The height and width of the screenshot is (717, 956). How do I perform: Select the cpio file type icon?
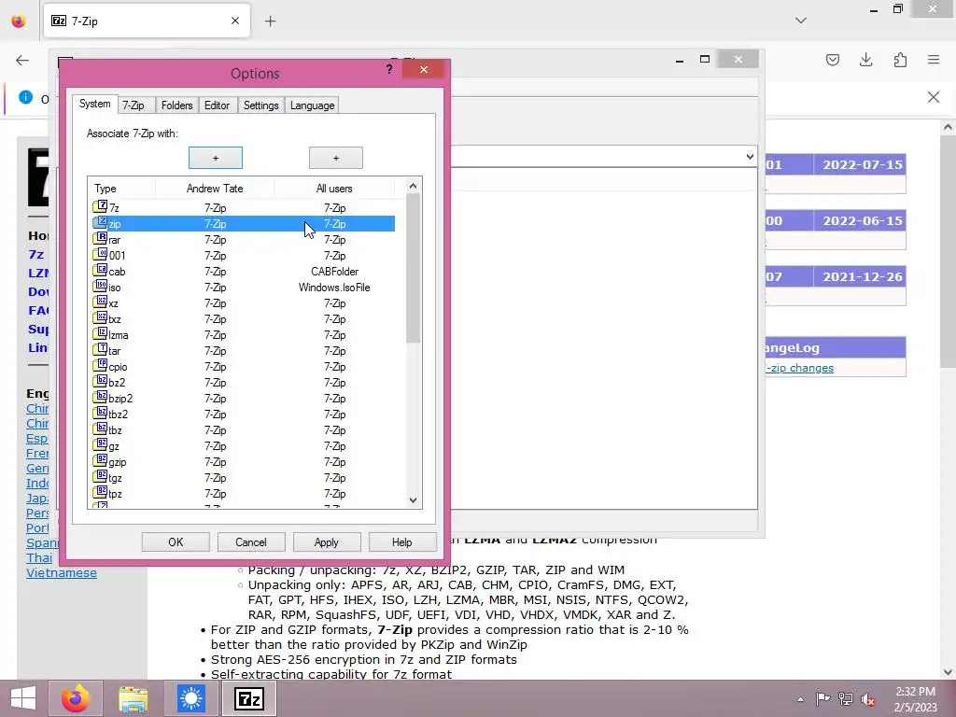pos(100,366)
